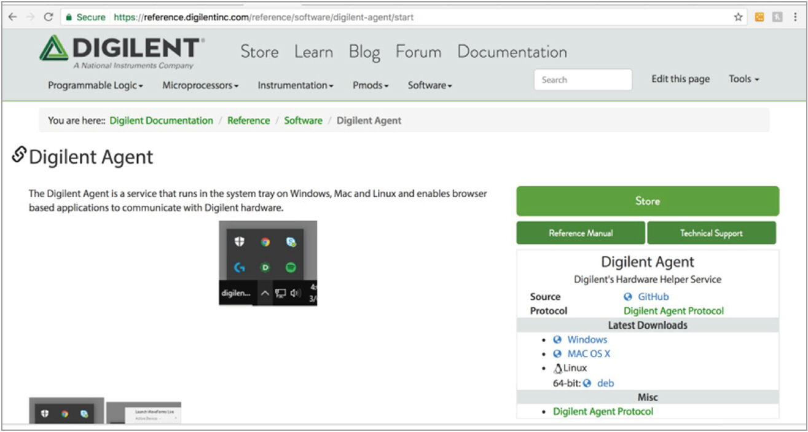
Task: Go to the Reference breadcrumb
Action: coord(249,120)
